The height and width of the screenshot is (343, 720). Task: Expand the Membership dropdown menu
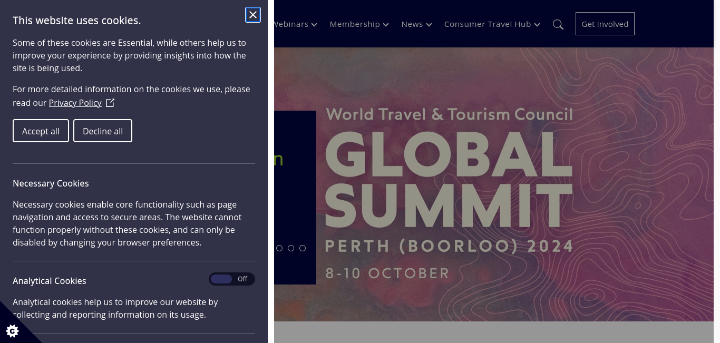359,24
